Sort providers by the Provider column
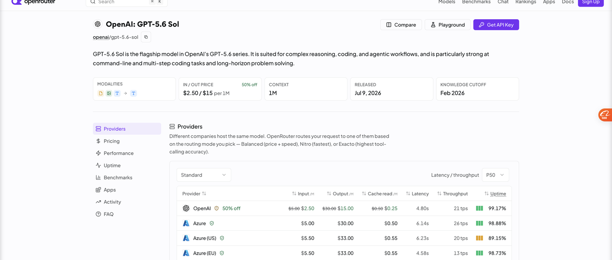The image size is (612, 260). 194,194
